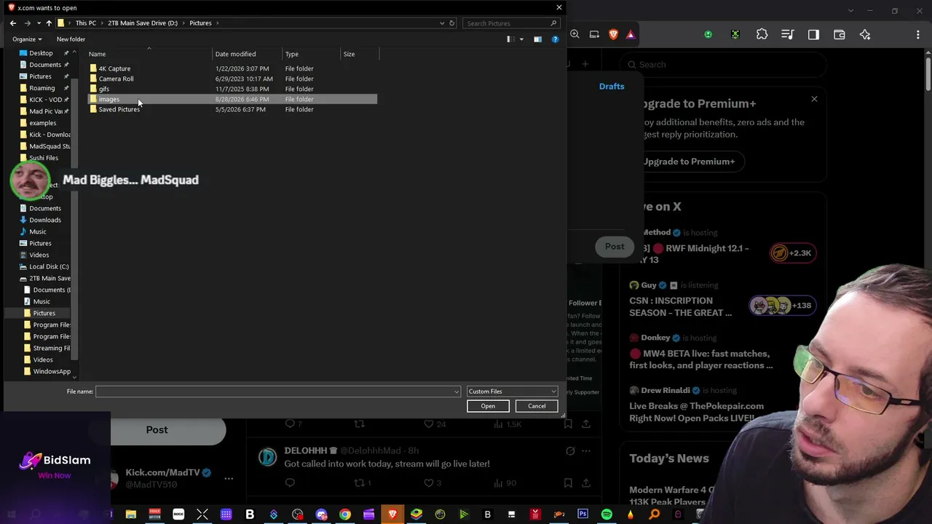Image resolution: width=932 pixels, height=524 pixels.
Task: Open Local Disk (C:) in navigation tree
Action: click(49, 266)
